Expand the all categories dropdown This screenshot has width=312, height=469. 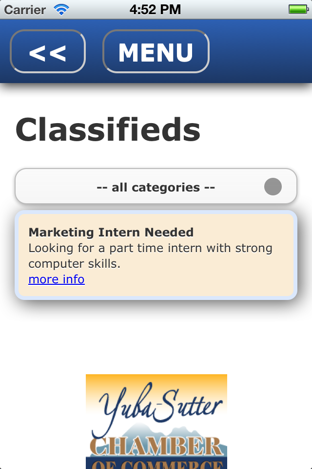click(x=156, y=187)
